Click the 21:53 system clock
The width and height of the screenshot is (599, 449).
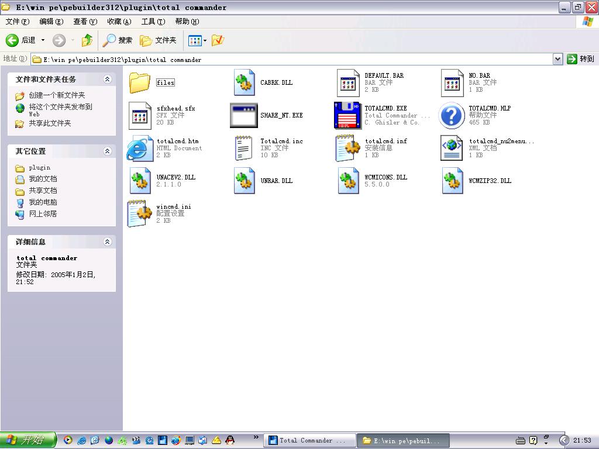[x=582, y=441]
